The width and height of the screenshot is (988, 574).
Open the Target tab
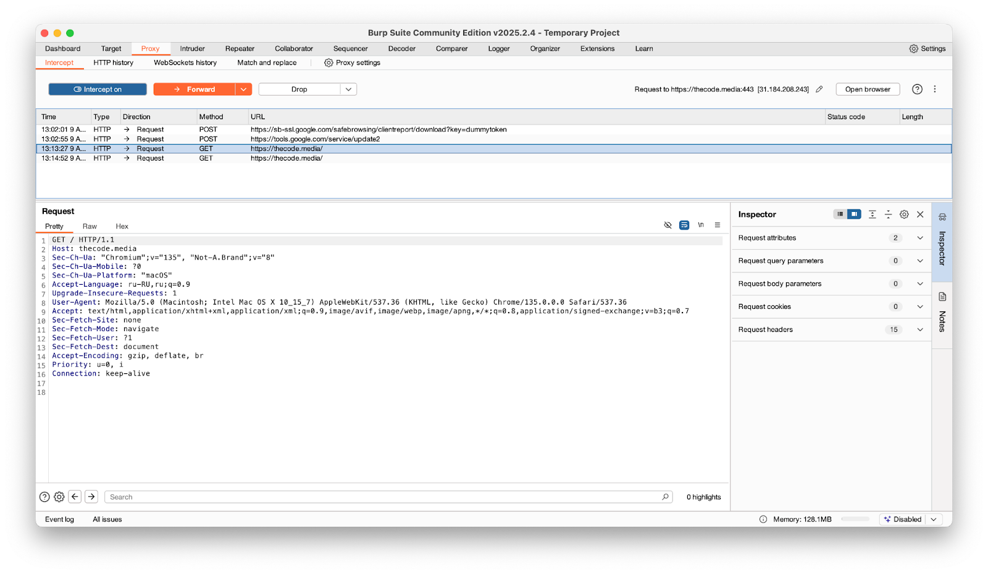[x=111, y=49]
